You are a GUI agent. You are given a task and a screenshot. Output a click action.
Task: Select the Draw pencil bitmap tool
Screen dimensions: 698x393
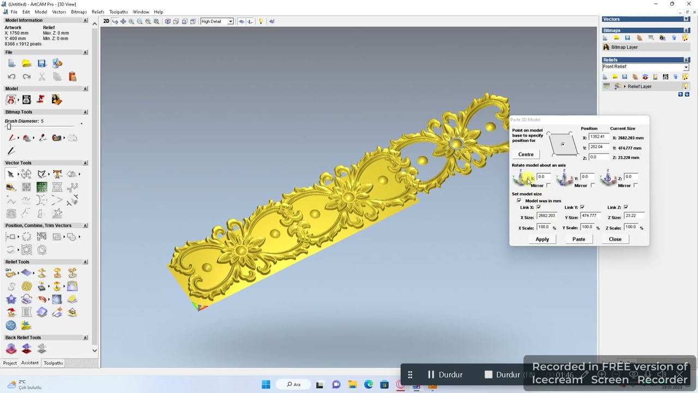(11, 151)
